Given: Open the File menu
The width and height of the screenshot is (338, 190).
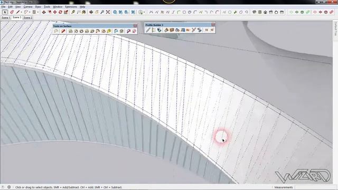Looking at the screenshot, I should pyautogui.click(x=3, y=7).
